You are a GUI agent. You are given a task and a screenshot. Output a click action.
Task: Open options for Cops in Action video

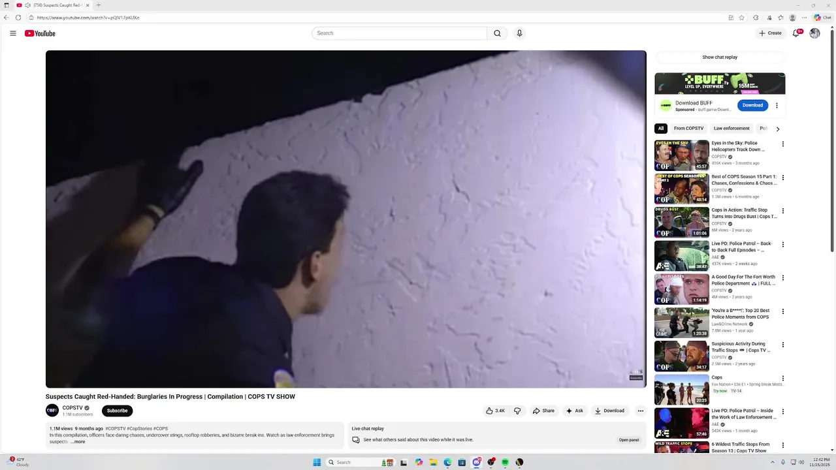click(x=783, y=211)
